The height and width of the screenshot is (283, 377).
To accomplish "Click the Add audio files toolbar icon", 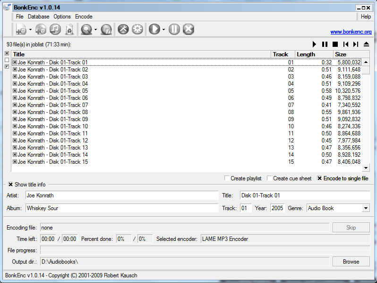I will (21, 29).
